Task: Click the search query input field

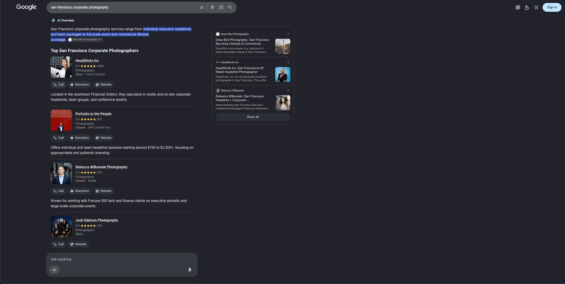Action: [x=124, y=7]
